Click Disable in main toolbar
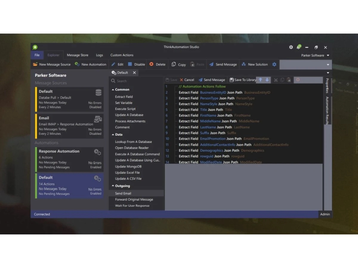Viewport: 358px width, 268px height. (136, 64)
